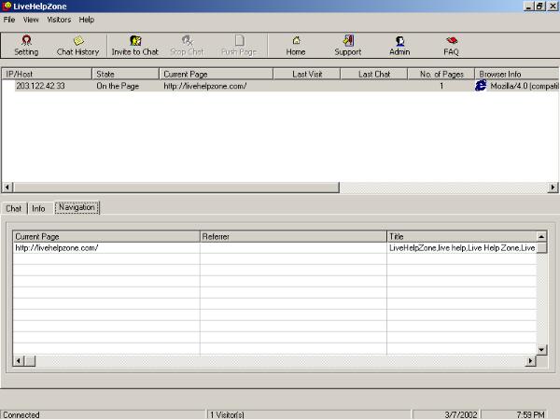
Task: Click the greyed Stop Chat icon
Action: click(x=187, y=46)
